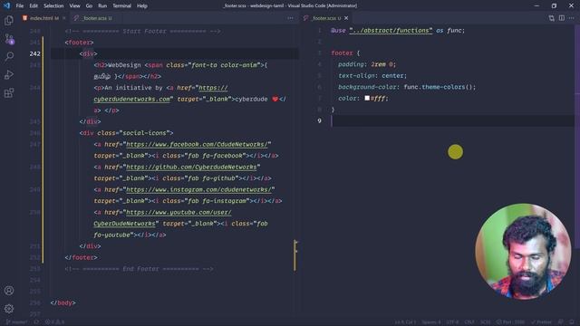580x326 pixels.
Task: Click the Ln, Col cursor position status
Action: click(x=405, y=322)
